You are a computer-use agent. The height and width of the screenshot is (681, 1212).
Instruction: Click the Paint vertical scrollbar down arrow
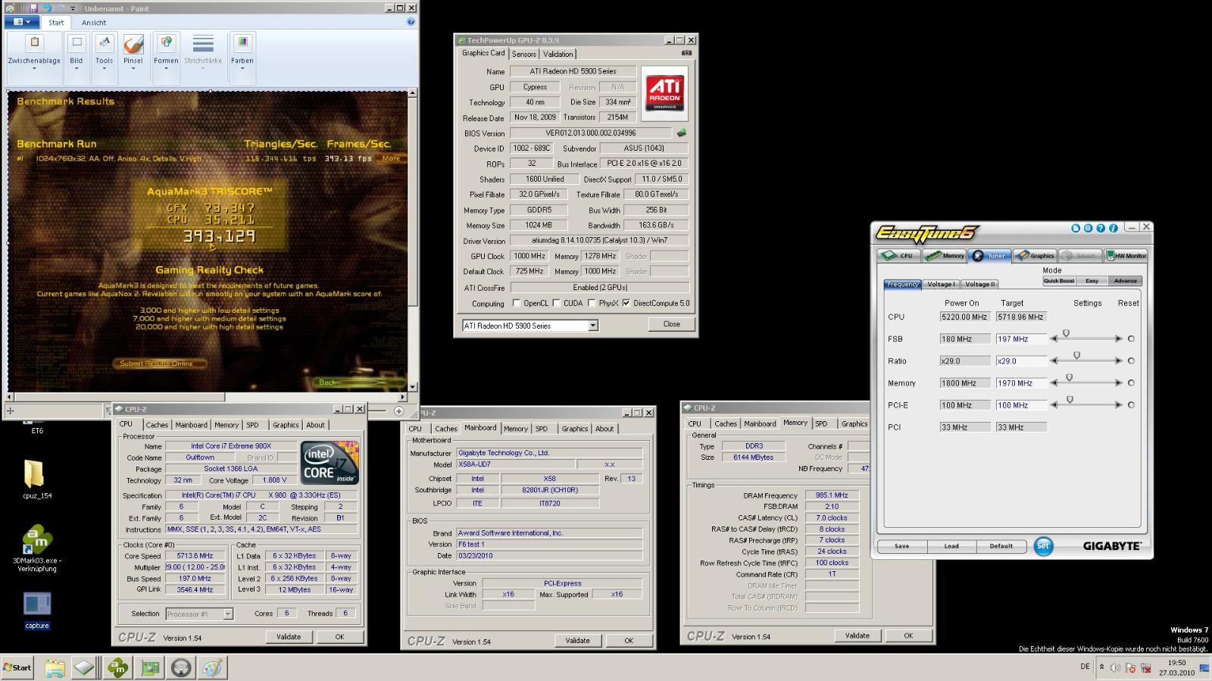pyautogui.click(x=413, y=386)
